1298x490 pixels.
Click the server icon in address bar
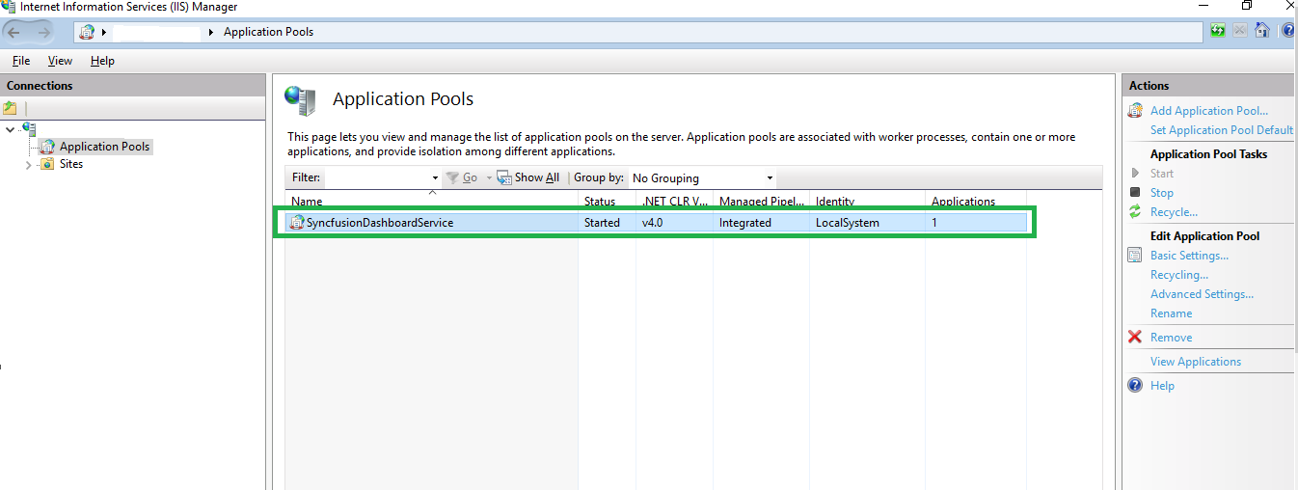click(87, 32)
